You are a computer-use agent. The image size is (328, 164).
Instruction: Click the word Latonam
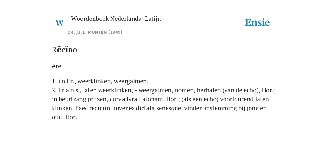152,99
